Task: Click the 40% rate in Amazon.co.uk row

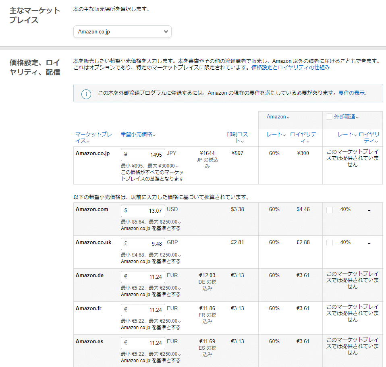Action: point(345,242)
